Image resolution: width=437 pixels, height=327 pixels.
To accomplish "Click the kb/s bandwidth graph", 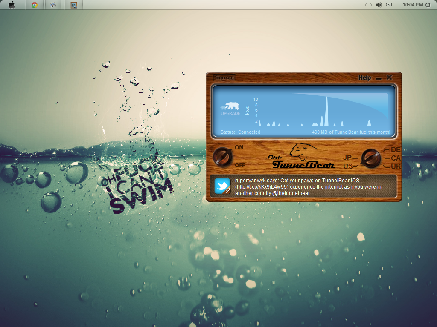I will pos(320,111).
